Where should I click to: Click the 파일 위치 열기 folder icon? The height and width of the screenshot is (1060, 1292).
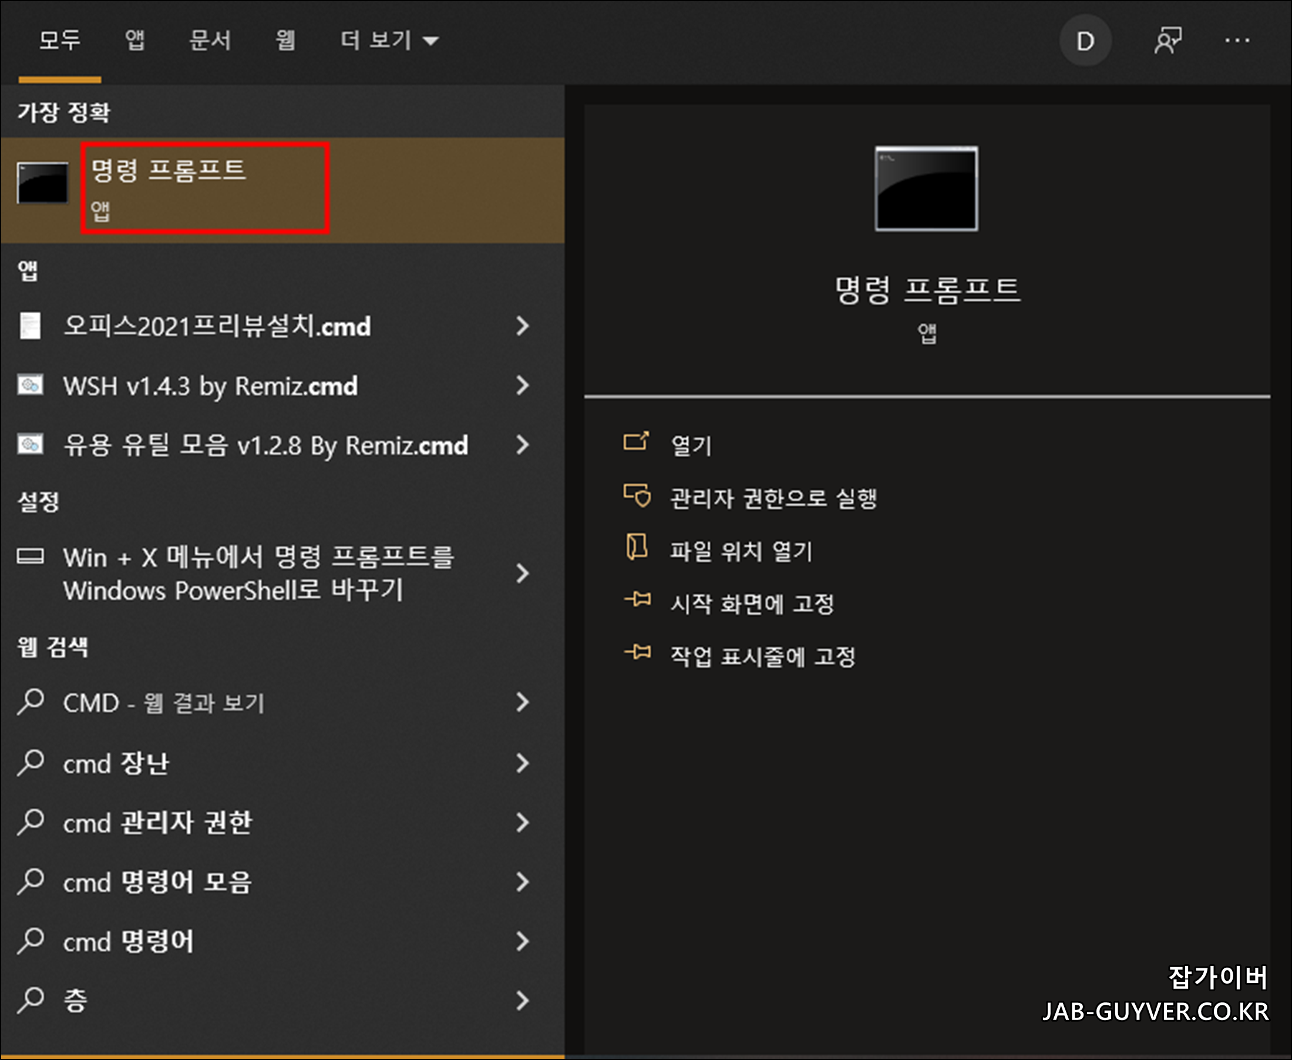tap(637, 547)
